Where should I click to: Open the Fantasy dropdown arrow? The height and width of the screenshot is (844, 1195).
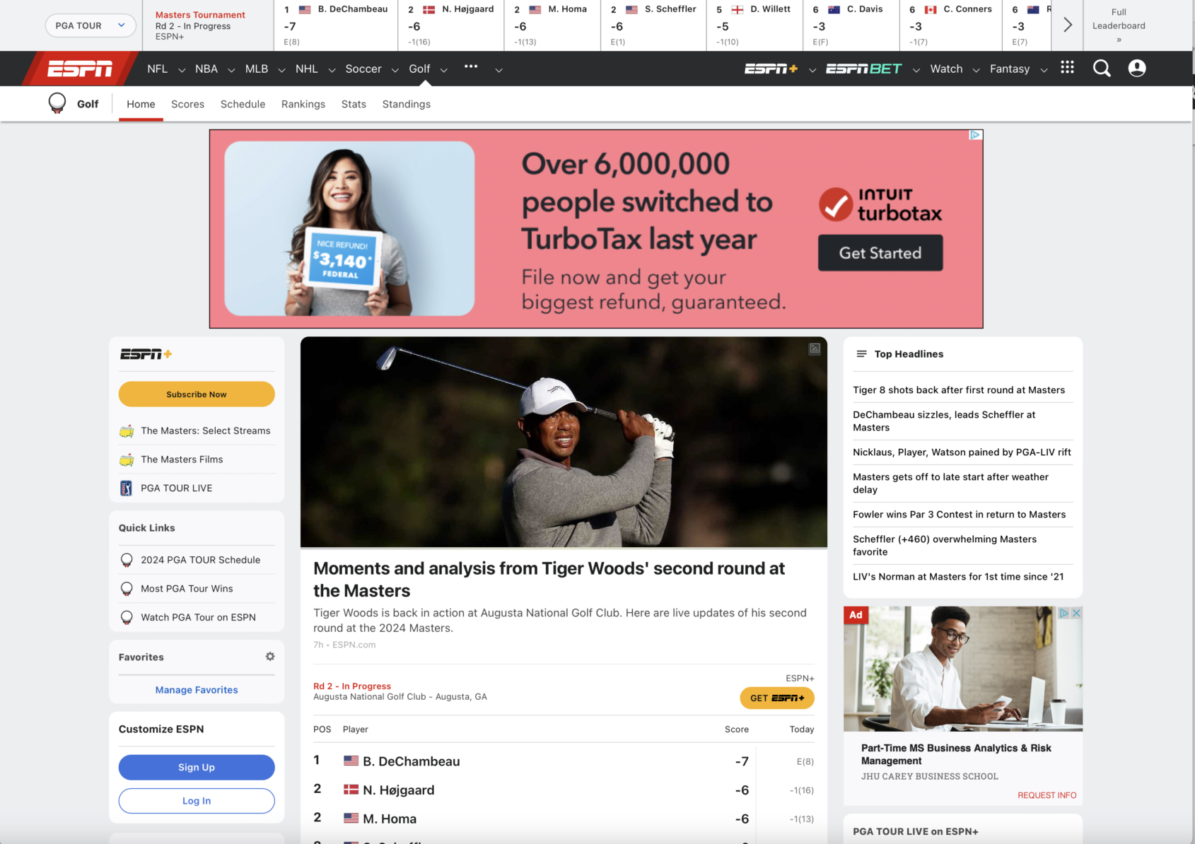coord(1044,70)
